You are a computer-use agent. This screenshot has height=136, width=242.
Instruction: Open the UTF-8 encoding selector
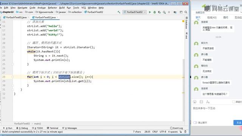tap(163, 132)
